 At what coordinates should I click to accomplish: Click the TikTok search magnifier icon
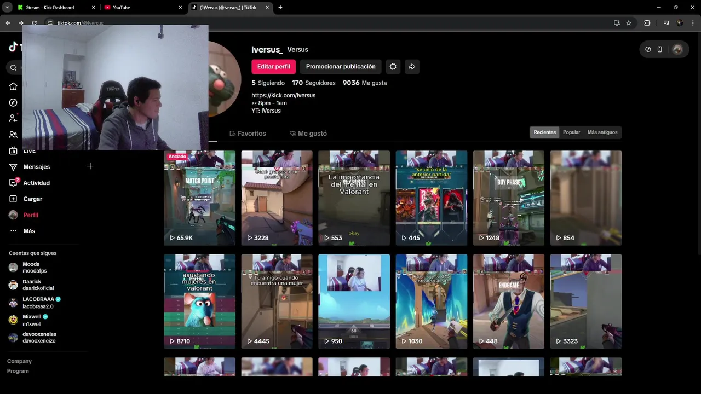click(13, 68)
